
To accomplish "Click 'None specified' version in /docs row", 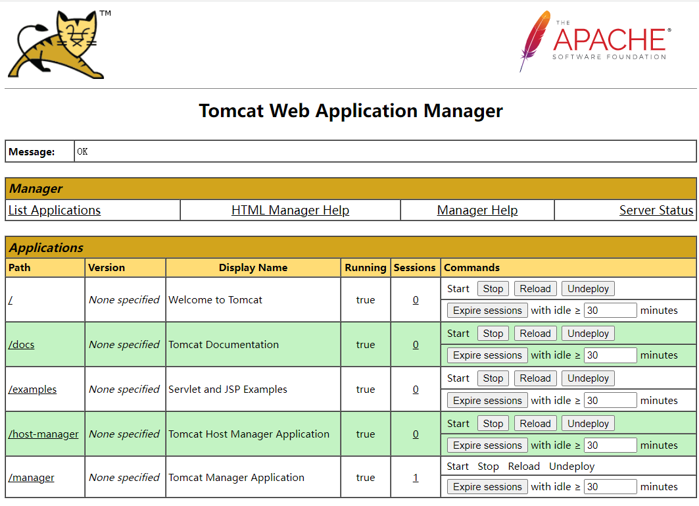I will (x=124, y=345).
